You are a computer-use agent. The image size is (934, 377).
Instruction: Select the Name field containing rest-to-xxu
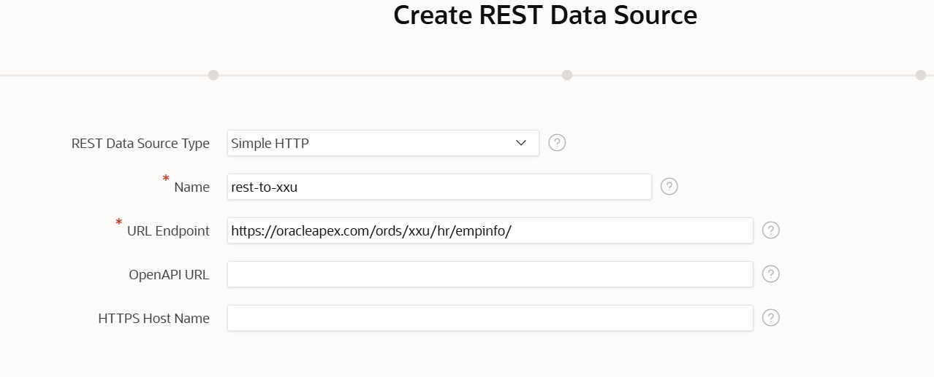coord(439,187)
